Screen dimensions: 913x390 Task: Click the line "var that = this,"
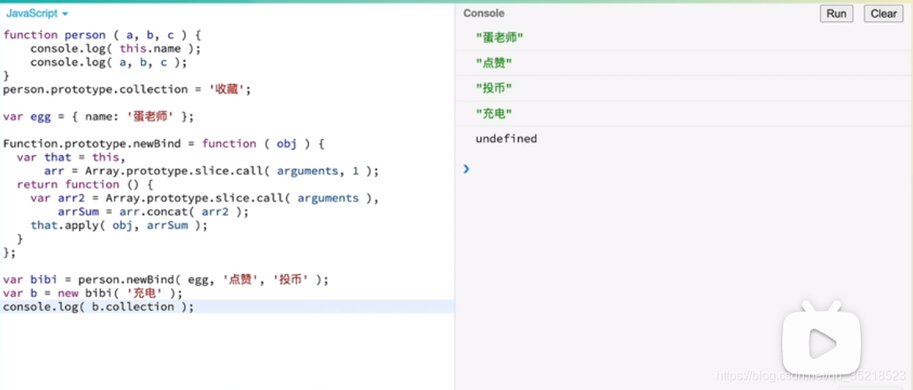[x=71, y=157]
